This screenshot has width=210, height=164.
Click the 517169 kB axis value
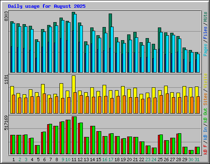click(x=6, y=123)
